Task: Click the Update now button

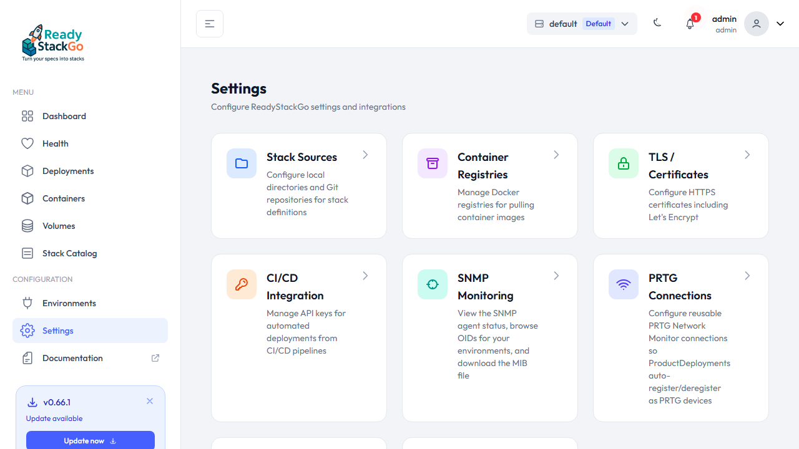Action: (x=91, y=440)
